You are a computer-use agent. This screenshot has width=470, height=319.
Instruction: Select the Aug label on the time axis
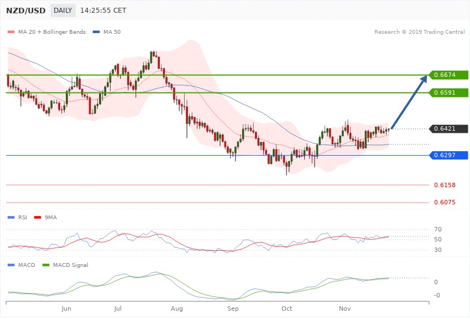click(x=177, y=308)
